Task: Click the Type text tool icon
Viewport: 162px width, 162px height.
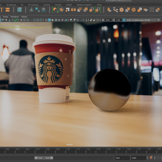Action: click(2, 10)
